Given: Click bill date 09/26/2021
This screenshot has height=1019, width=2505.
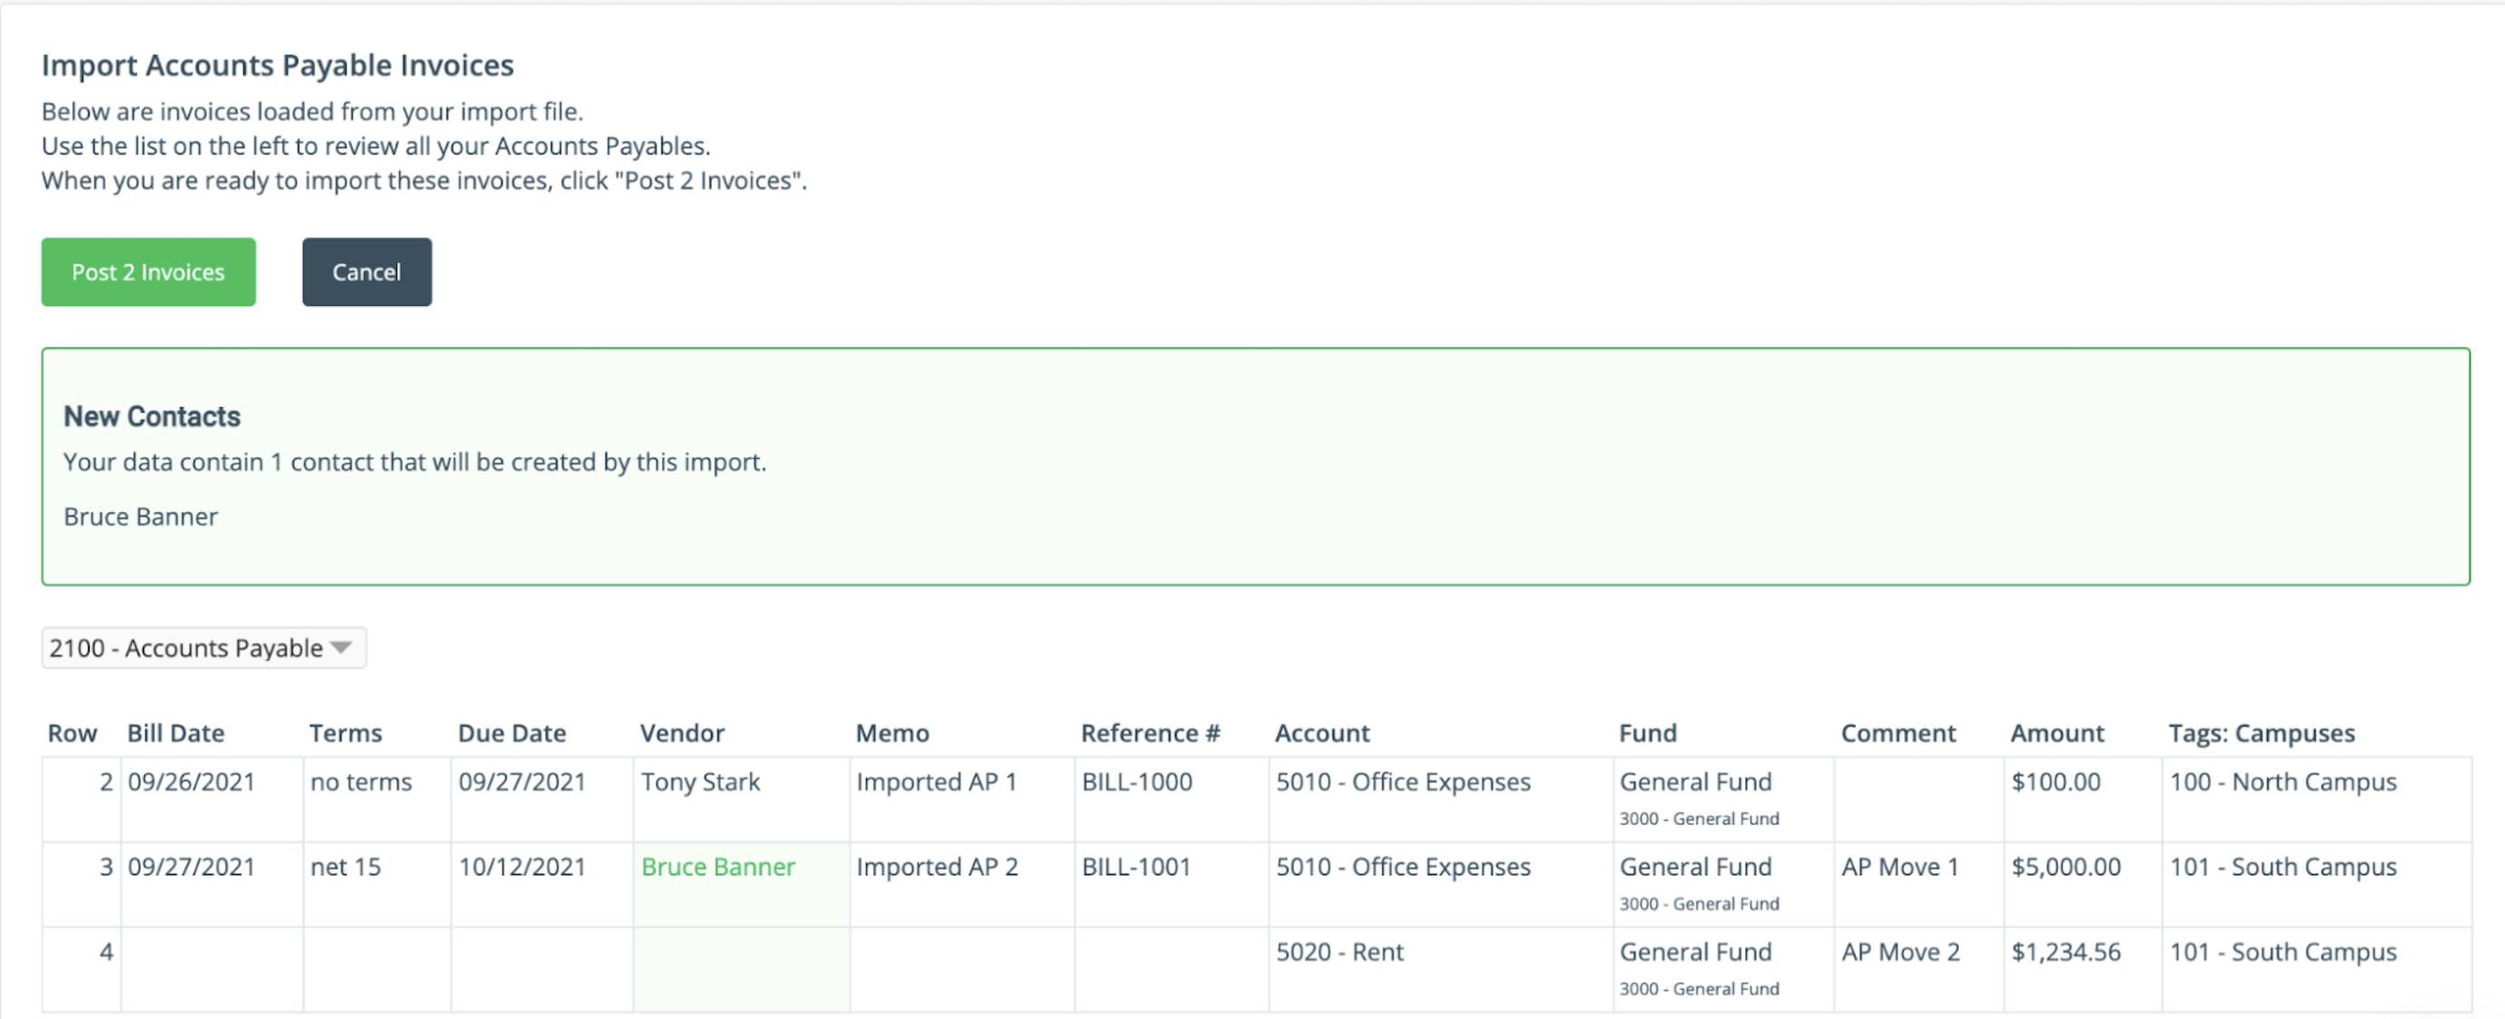Looking at the screenshot, I should click(192, 782).
